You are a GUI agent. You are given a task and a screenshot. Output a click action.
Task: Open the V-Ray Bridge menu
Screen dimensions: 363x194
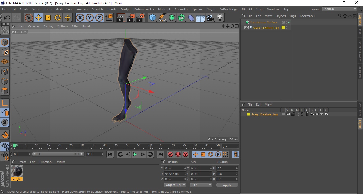point(229,9)
